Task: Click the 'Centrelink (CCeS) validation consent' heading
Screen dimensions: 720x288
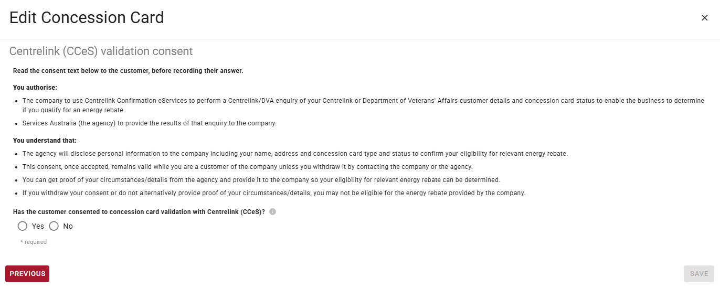Action: click(101, 51)
